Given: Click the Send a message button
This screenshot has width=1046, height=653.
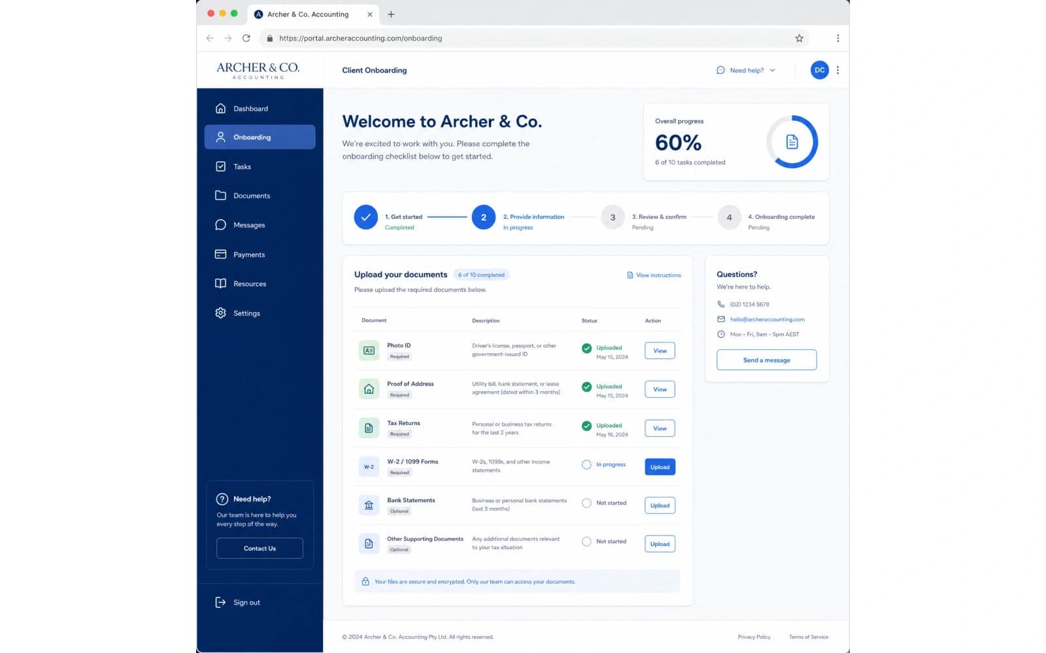Looking at the screenshot, I should [766, 360].
